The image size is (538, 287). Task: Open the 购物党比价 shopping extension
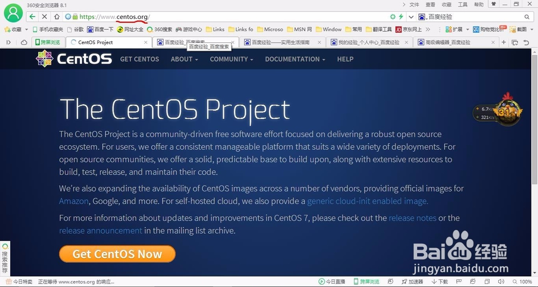coord(489,30)
